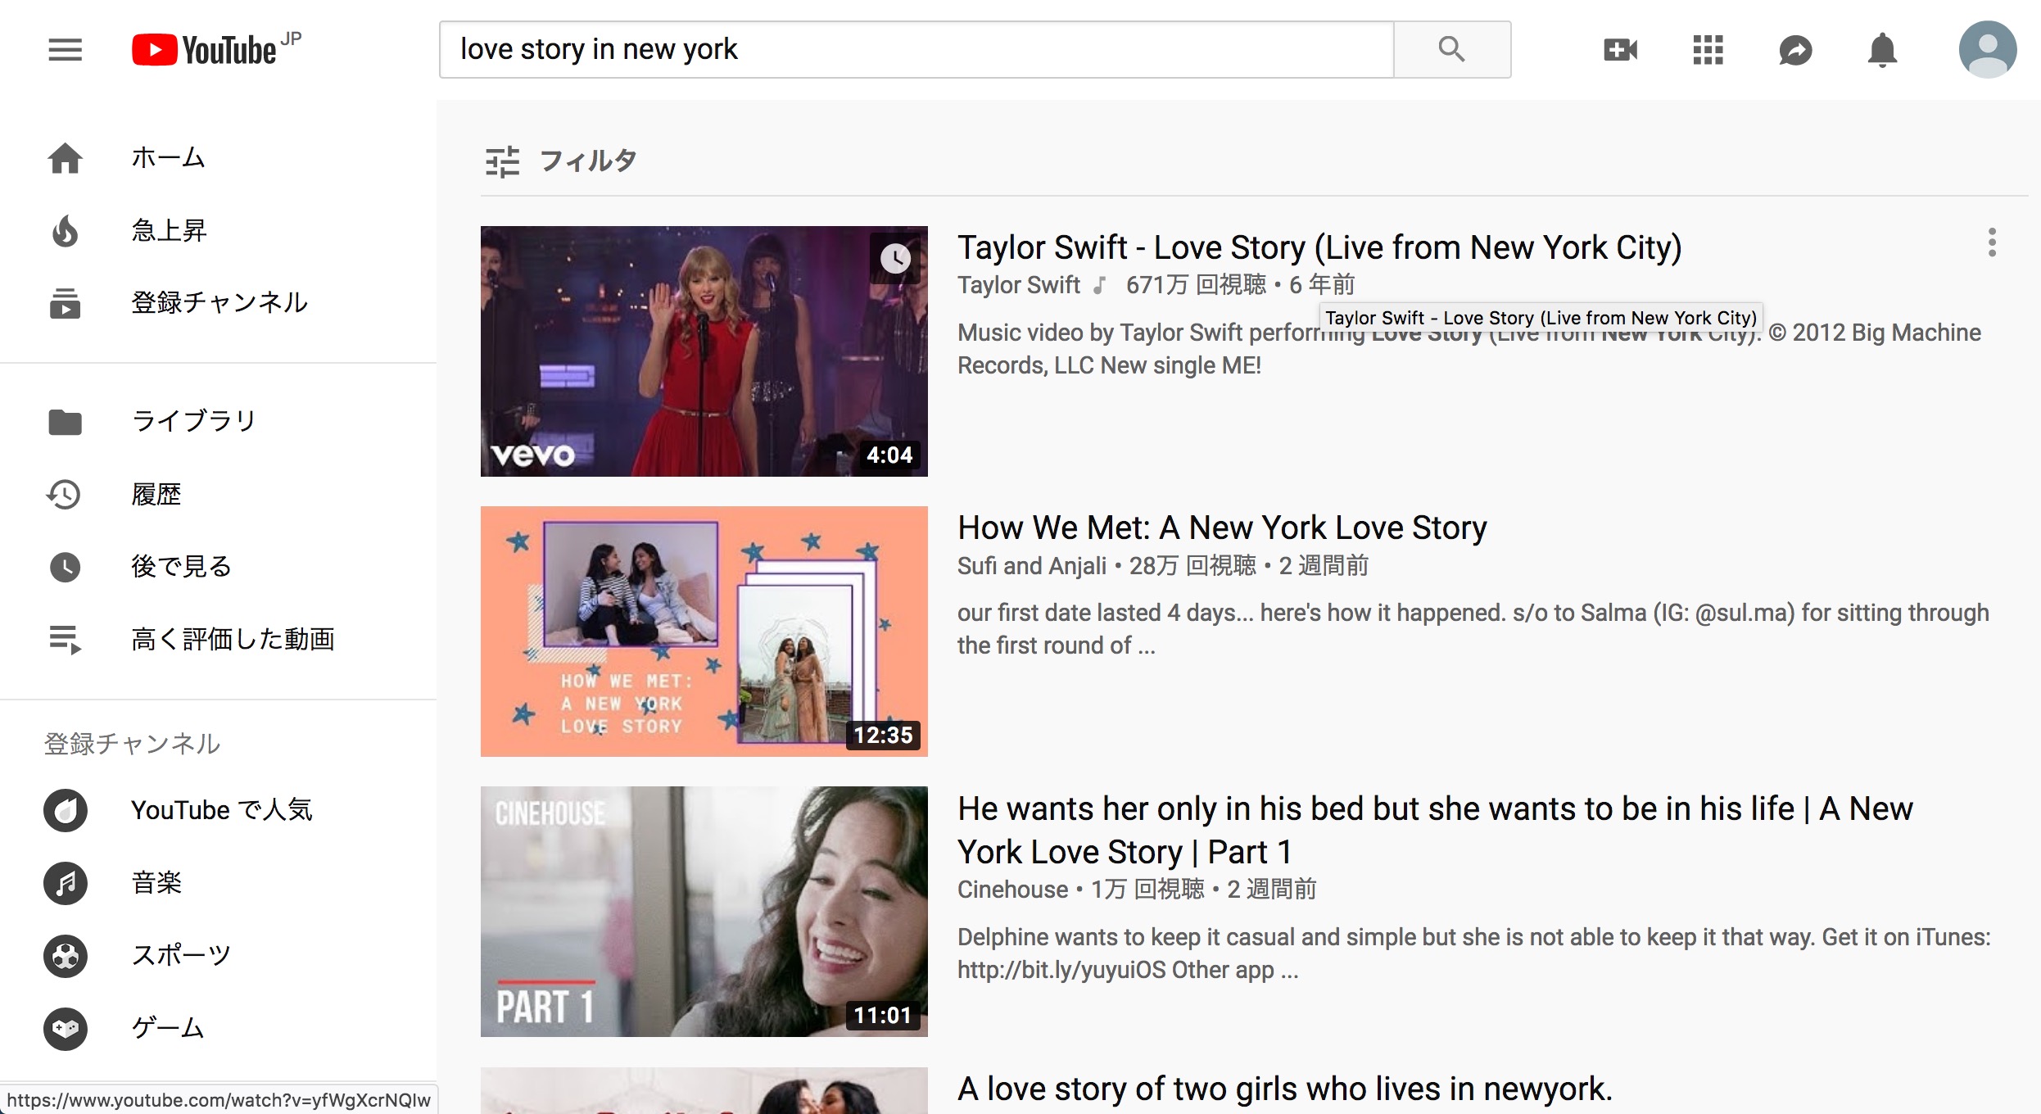Open the share messages icon

point(1795,51)
